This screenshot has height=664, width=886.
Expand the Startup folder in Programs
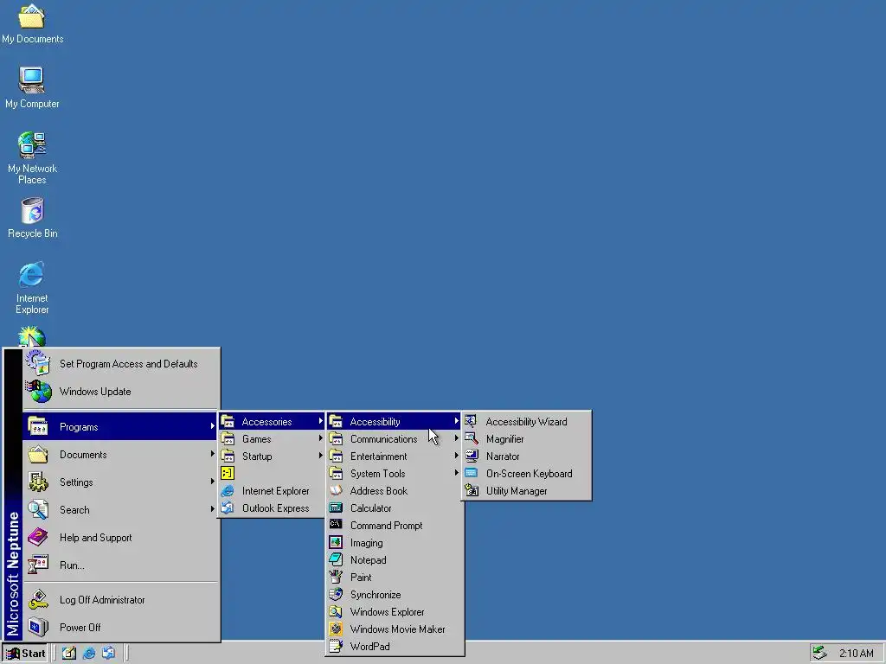click(x=272, y=456)
